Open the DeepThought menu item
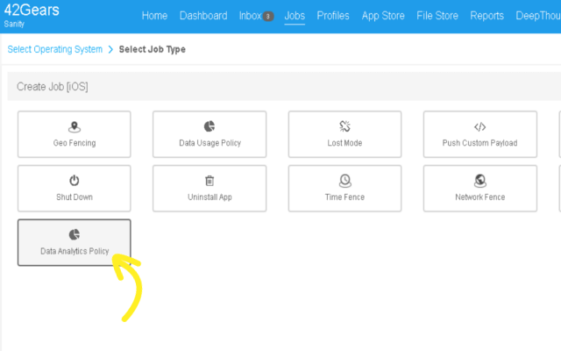 (x=538, y=16)
